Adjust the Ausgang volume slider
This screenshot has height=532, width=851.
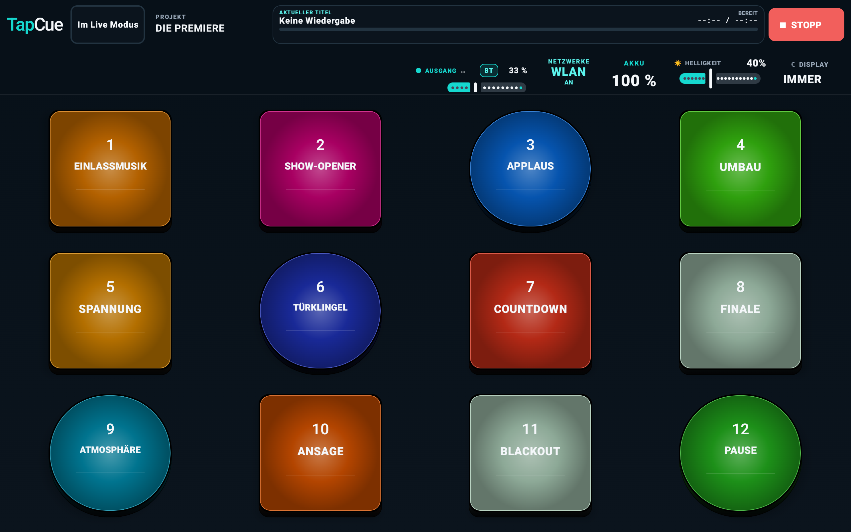pos(487,87)
